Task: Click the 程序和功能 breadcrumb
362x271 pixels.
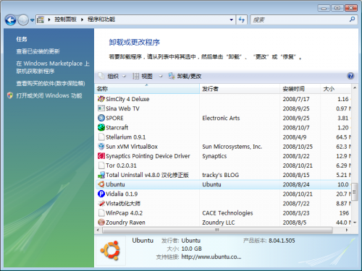Action: pyautogui.click(x=101, y=20)
